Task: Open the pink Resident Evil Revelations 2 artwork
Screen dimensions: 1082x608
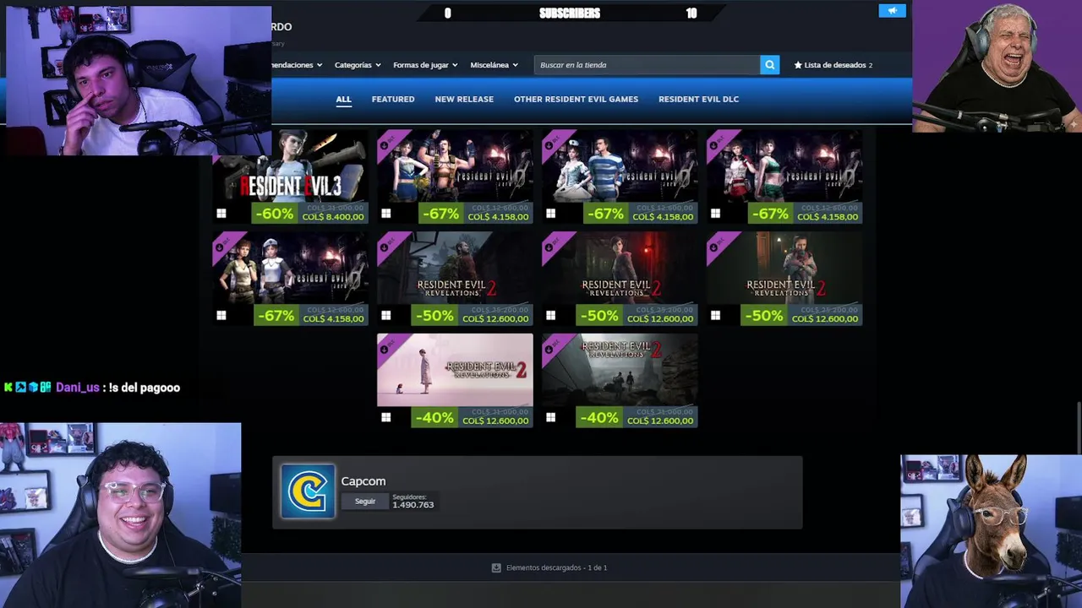Action: (x=455, y=370)
